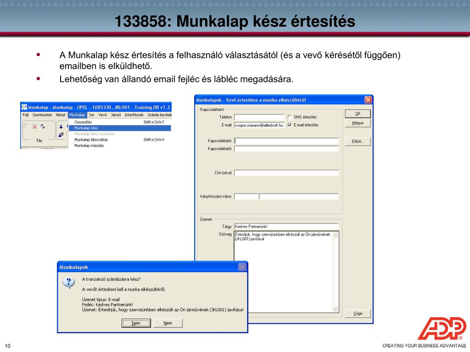Close the Vevő értesítése dialog

(x=368, y=99)
